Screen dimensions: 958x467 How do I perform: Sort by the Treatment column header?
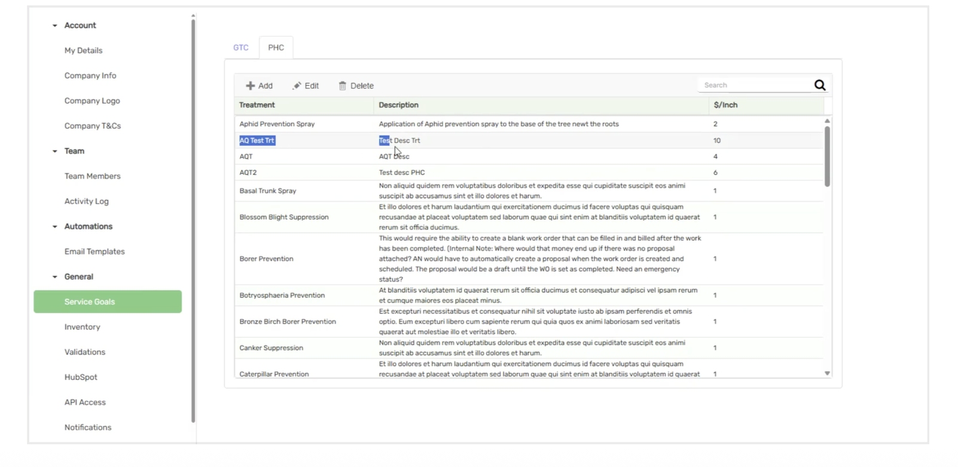(257, 105)
